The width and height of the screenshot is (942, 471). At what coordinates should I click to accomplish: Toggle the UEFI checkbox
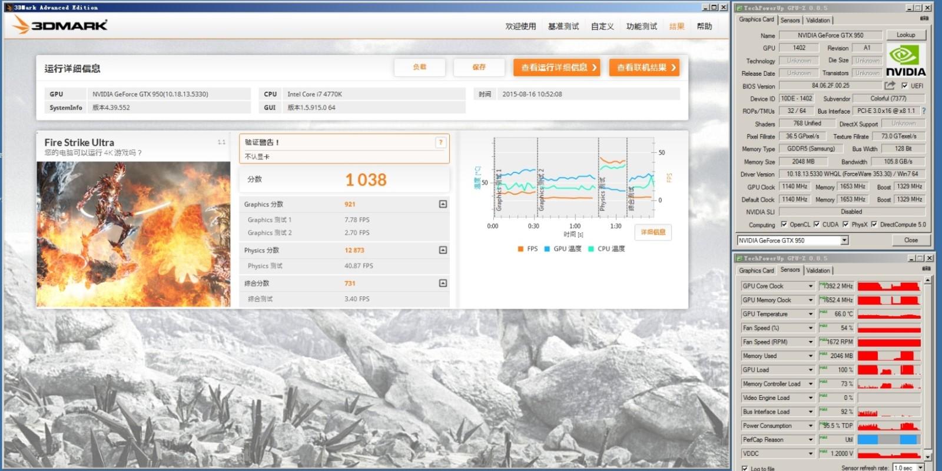904,85
